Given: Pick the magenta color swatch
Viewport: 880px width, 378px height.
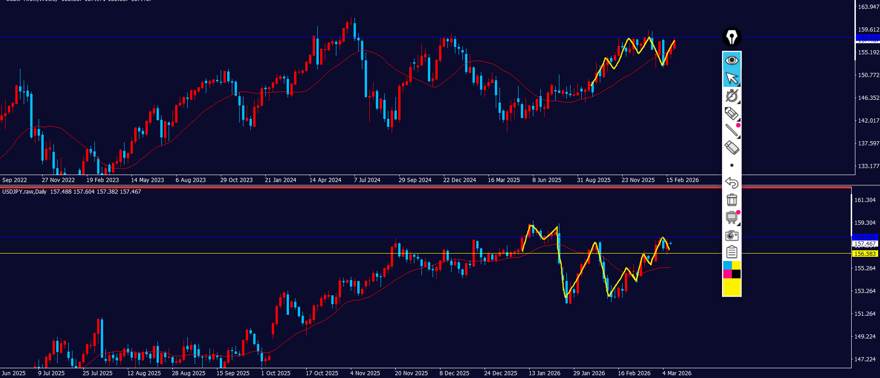Looking at the screenshot, I should click(x=727, y=274).
